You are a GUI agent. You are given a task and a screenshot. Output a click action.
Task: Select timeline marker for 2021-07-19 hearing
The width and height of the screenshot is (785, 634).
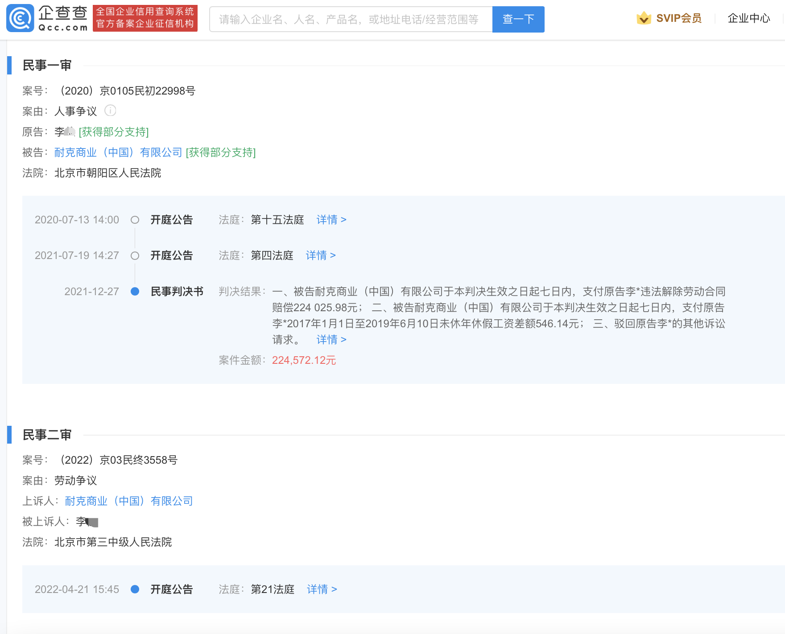click(135, 255)
